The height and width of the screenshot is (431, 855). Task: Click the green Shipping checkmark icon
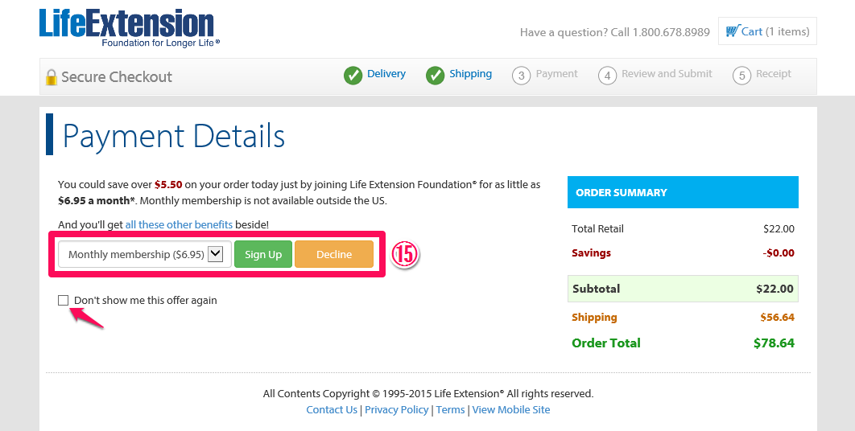pyautogui.click(x=435, y=75)
